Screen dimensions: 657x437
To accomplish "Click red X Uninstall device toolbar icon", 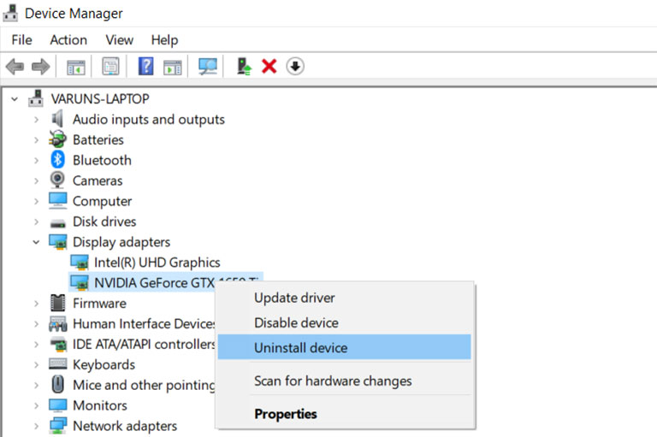I will click(269, 66).
